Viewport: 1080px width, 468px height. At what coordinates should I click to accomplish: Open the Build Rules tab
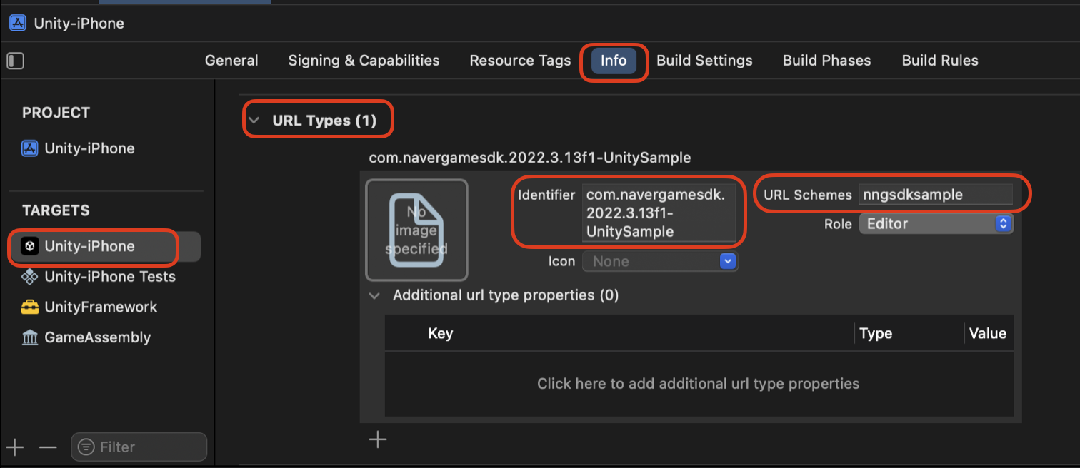tap(940, 61)
